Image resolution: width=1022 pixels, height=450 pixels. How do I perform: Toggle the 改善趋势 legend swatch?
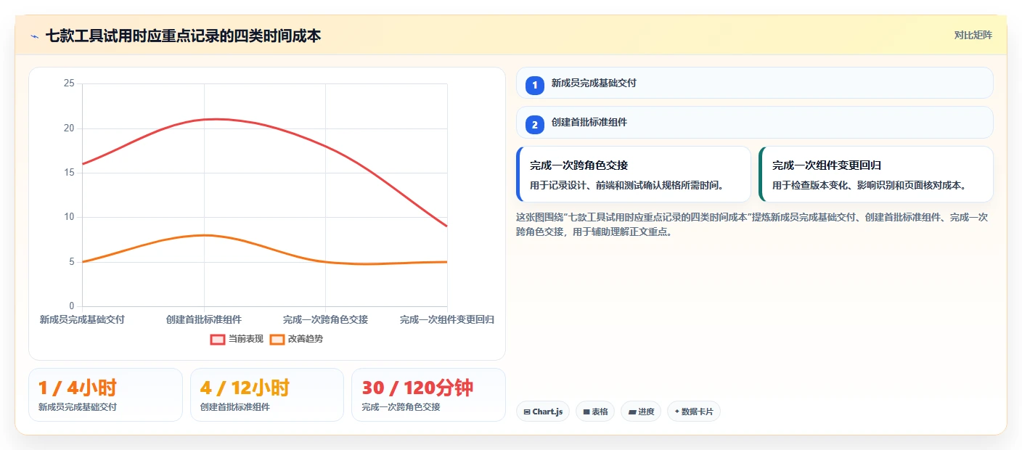(277, 339)
